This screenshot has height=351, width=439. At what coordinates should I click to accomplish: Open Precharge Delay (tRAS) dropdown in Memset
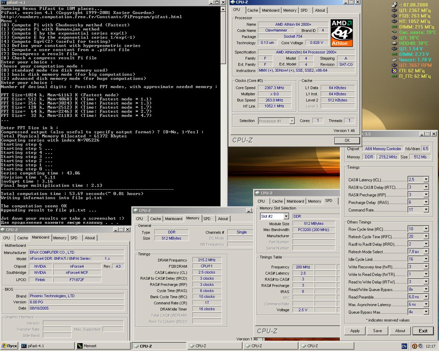[426, 202]
